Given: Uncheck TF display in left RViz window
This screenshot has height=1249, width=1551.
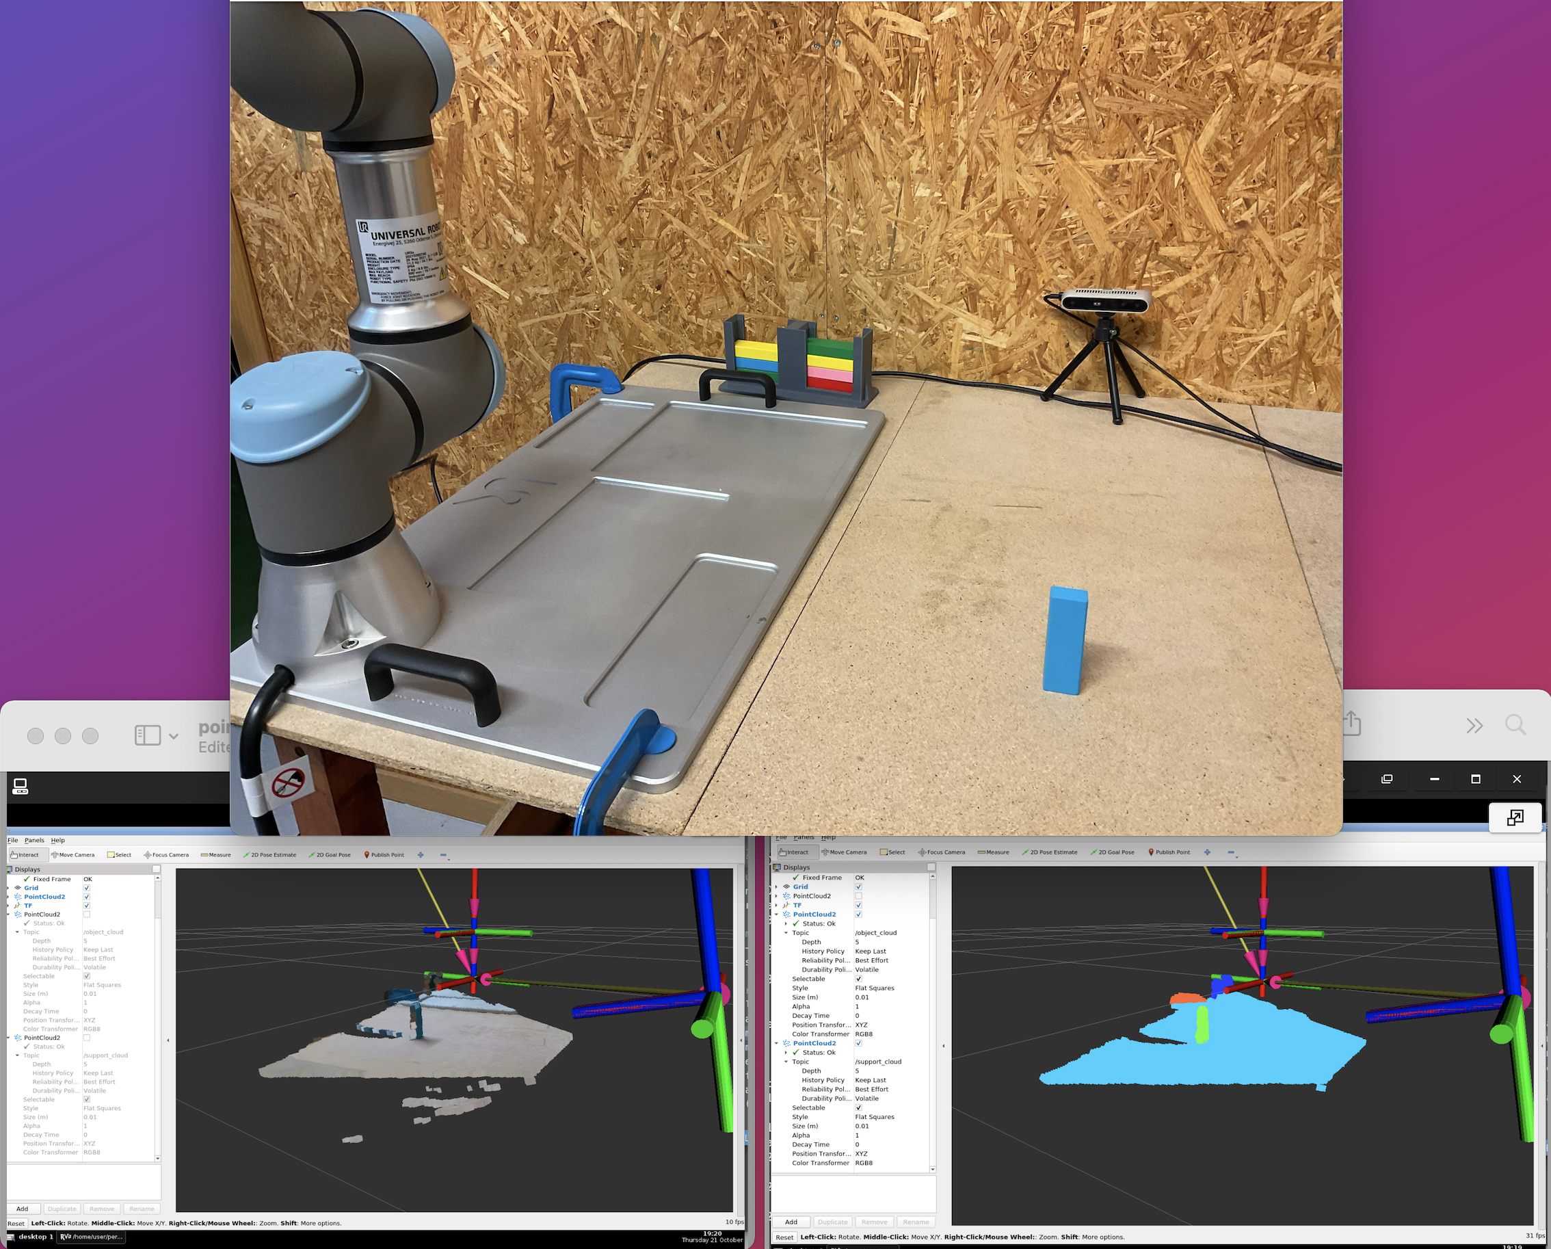Looking at the screenshot, I should [x=86, y=905].
